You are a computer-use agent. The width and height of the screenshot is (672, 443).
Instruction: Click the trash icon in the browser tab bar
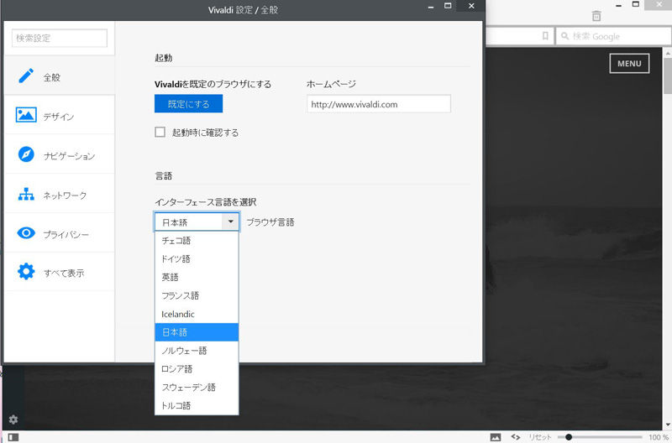(596, 16)
